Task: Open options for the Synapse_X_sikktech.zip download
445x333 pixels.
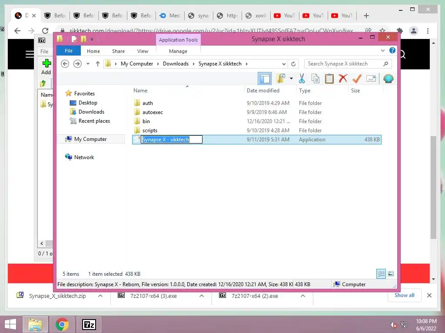Action: pyautogui.click(x=100, y=296)
